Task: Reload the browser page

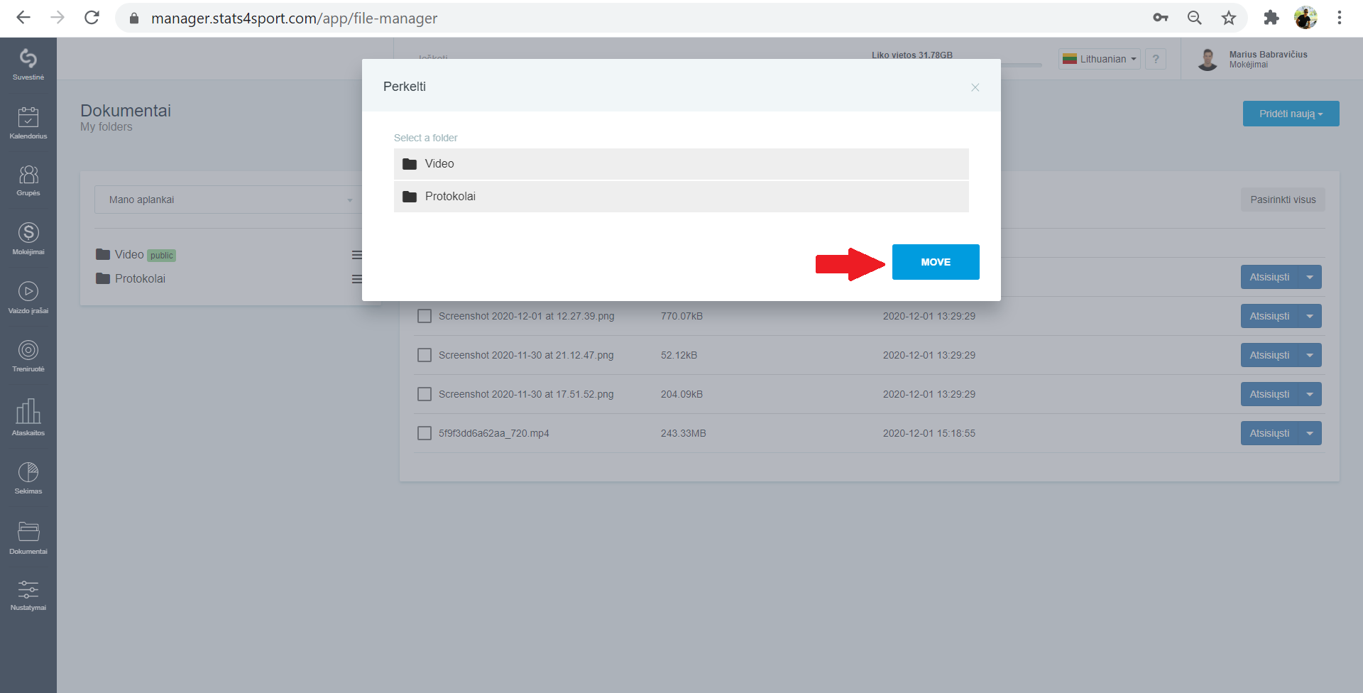Action: point(92,18)
